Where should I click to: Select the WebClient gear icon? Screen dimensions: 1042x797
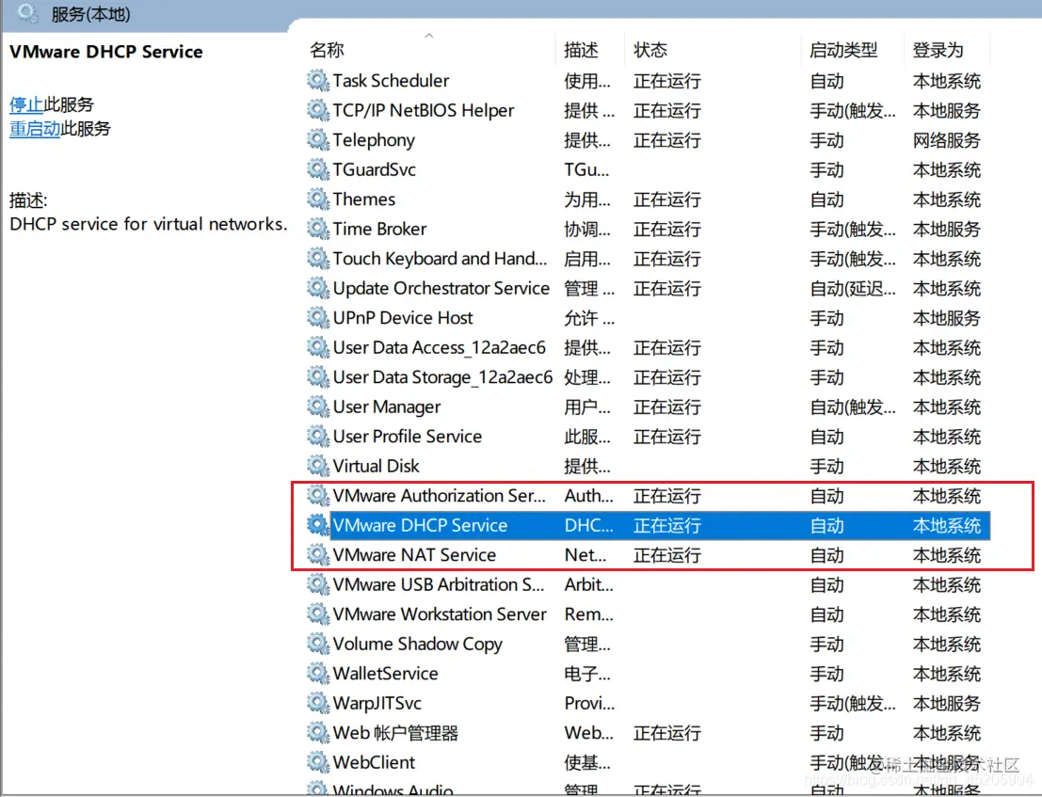pos(317,762)
